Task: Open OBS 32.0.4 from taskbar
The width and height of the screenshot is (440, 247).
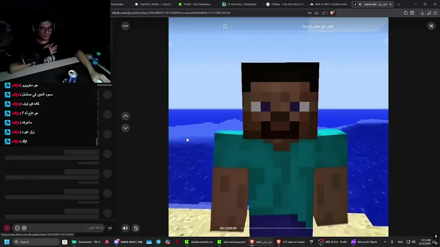Action: pyautogui.click(x=333, y=242)
